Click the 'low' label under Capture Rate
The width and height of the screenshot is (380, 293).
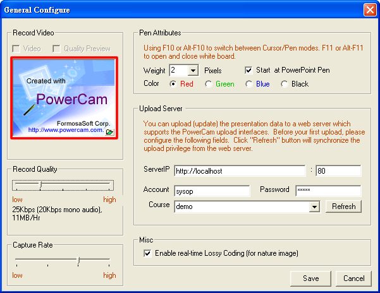click(x=17, y=275)
